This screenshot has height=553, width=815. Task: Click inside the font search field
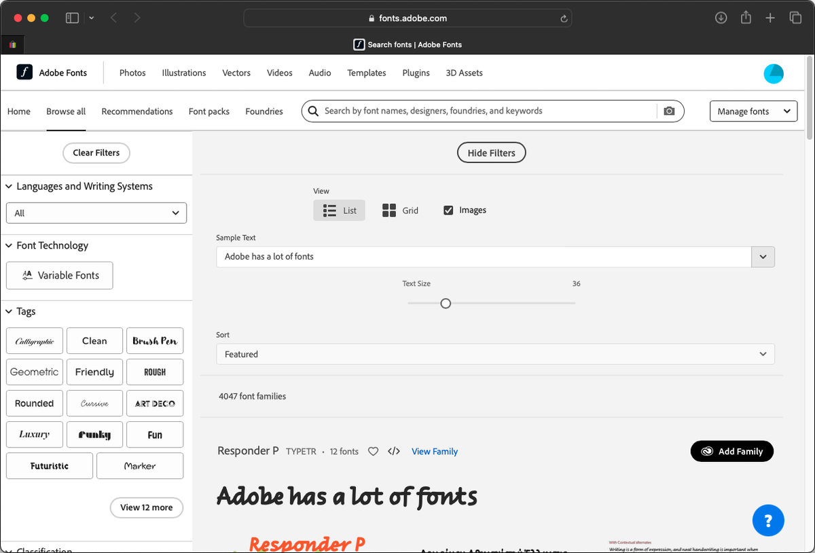475,111
